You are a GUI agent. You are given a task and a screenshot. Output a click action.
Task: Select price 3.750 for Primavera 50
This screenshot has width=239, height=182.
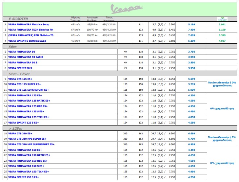pos(191,52)
